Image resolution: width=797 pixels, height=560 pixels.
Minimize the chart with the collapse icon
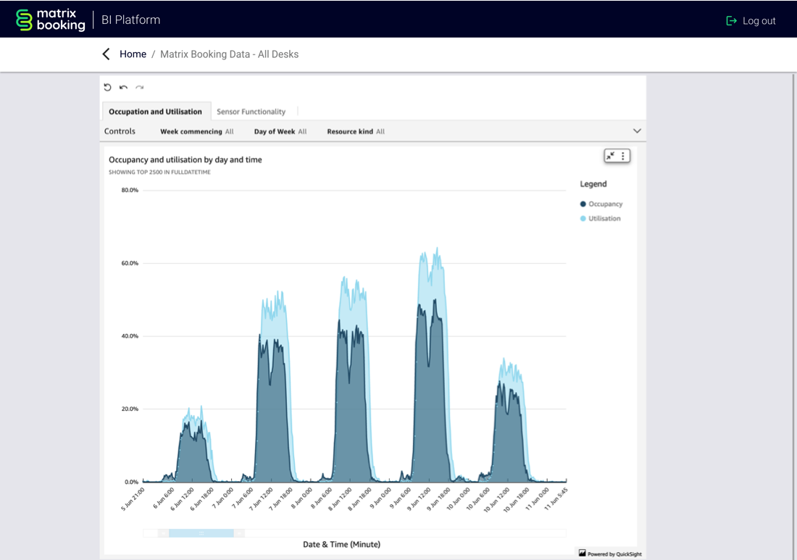[611, 156]
